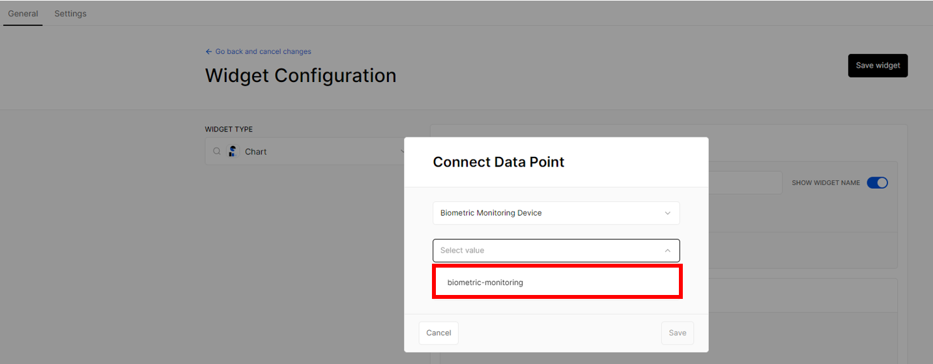The image size is (933, 364).
Task: Click the Select value dropdown chevron
Action: point(667,250)
